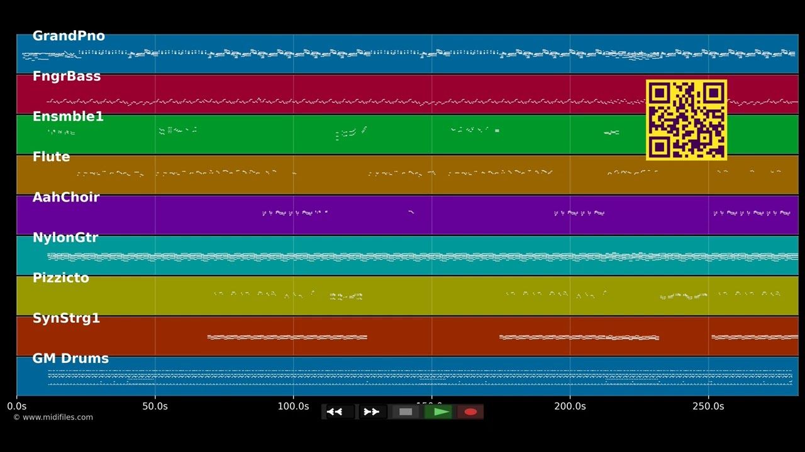The height and width of the screenshot is (452, 805).
Task: Click the 200.0s timeline marker
Action: point(570,406)
